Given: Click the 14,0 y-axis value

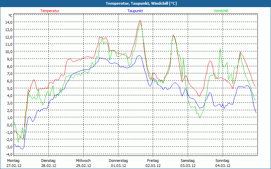Looking at the screenshot, I should pyautogui.click(x=9, y=22).
